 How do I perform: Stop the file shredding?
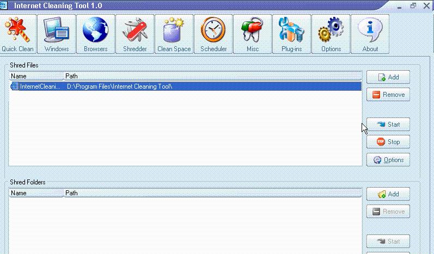point(388,142)
